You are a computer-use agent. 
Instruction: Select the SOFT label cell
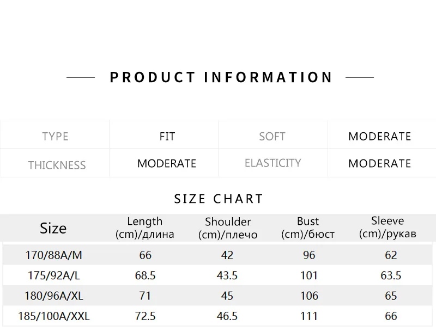point(272,136)
